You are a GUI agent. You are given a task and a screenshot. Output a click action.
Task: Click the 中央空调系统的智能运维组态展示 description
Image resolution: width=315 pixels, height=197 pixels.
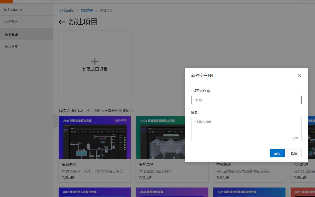[243, 171]
